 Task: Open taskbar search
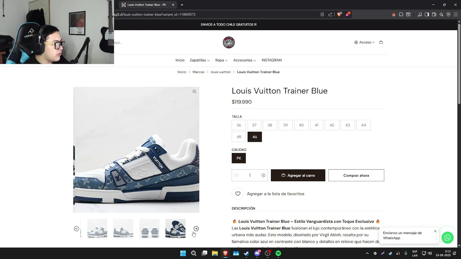pos(193,253)
